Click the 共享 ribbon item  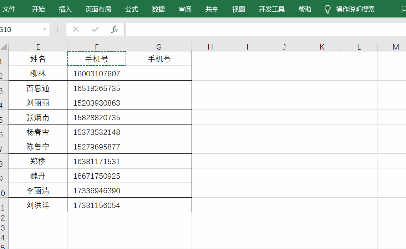pos(212,9)
